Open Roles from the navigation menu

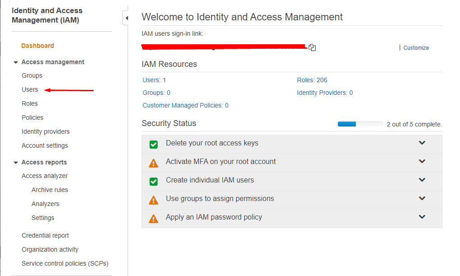point(29,103)
